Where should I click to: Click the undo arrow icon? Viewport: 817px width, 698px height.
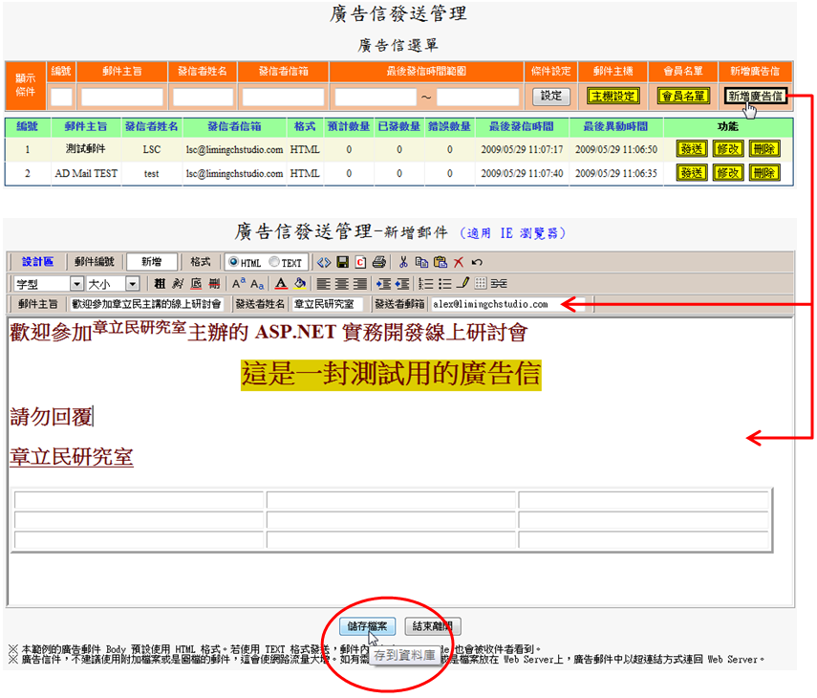pos(477,262)
